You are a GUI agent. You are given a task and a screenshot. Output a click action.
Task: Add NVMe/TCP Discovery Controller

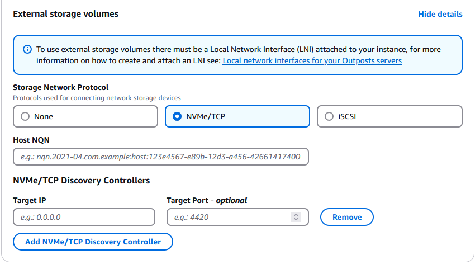[x=93, y=242]
